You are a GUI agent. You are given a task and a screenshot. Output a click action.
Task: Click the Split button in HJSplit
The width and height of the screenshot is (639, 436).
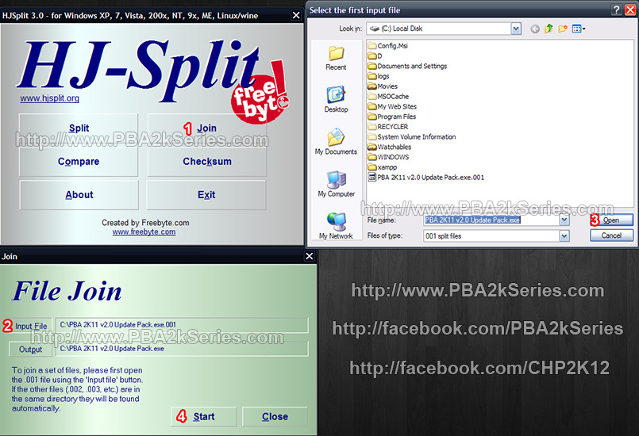79,128
